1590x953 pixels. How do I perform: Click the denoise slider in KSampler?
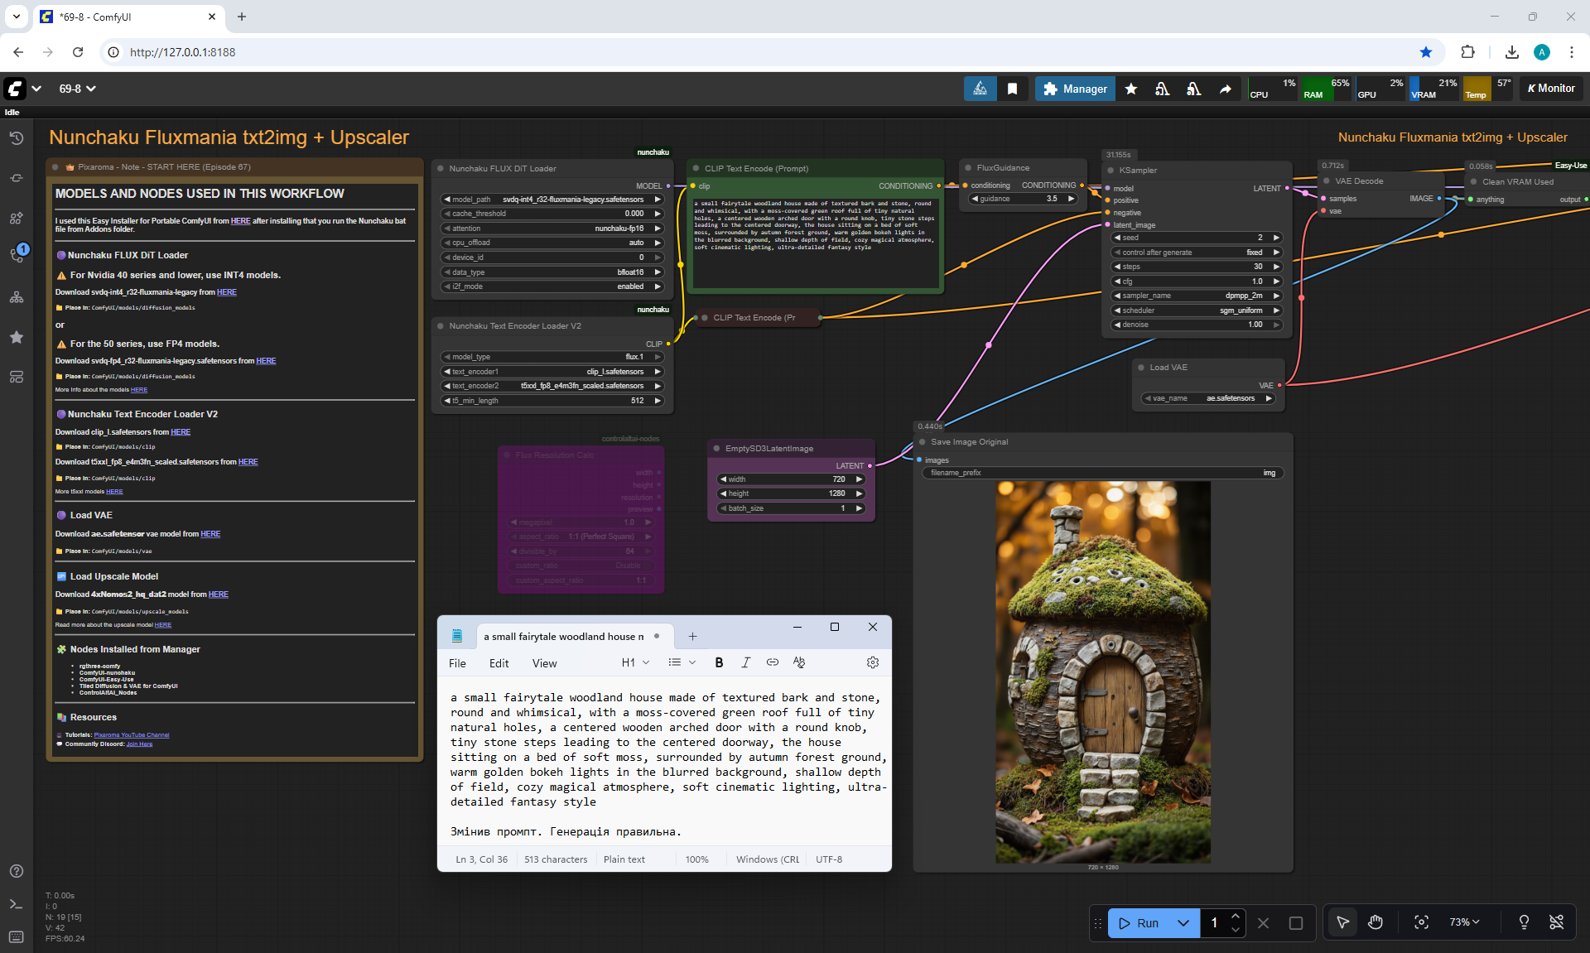1195,325
